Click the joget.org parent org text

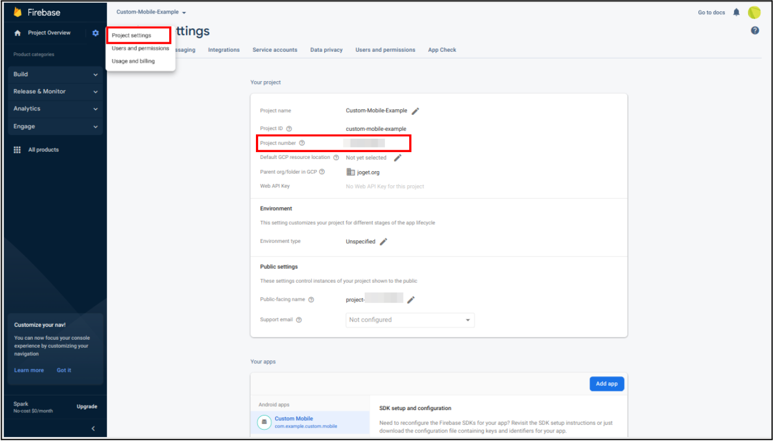368,172
